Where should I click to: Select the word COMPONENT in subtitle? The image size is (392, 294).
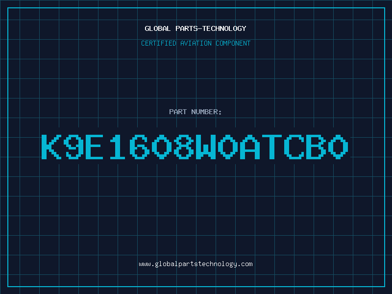pyautogui.click(x=233, y=43)
